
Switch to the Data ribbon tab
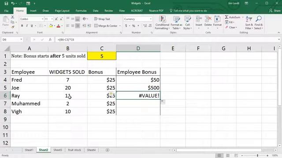[96, 11]
